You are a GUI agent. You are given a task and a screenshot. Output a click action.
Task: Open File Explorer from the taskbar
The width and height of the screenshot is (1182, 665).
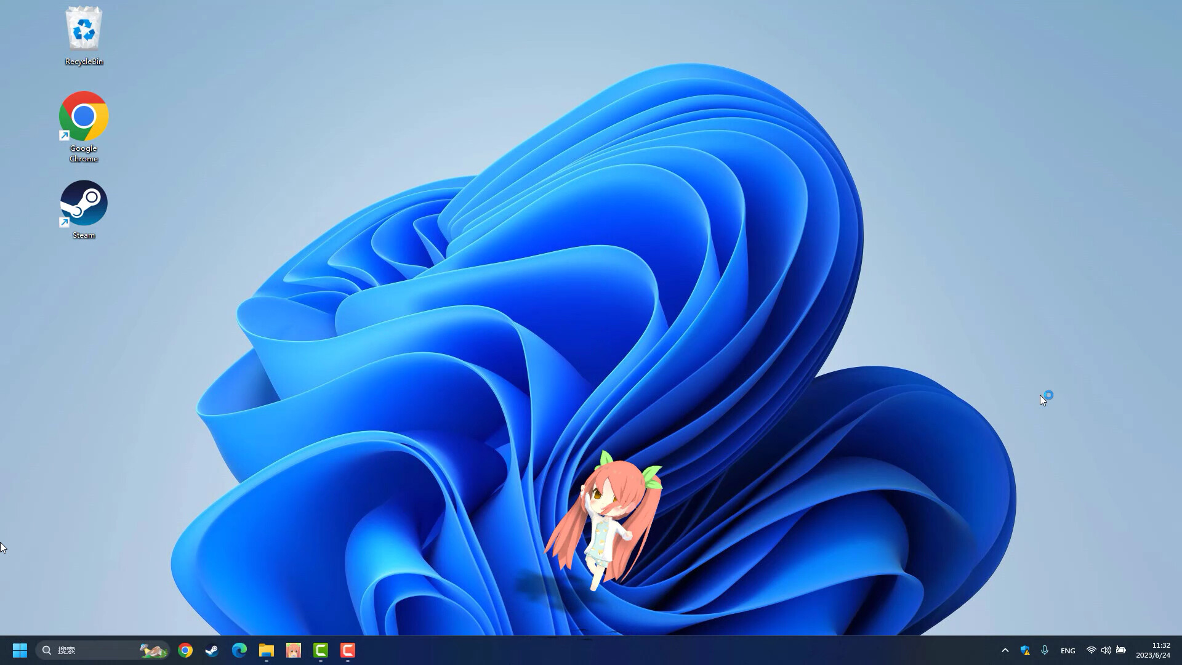pyautogui.click(x=266, y=650)
